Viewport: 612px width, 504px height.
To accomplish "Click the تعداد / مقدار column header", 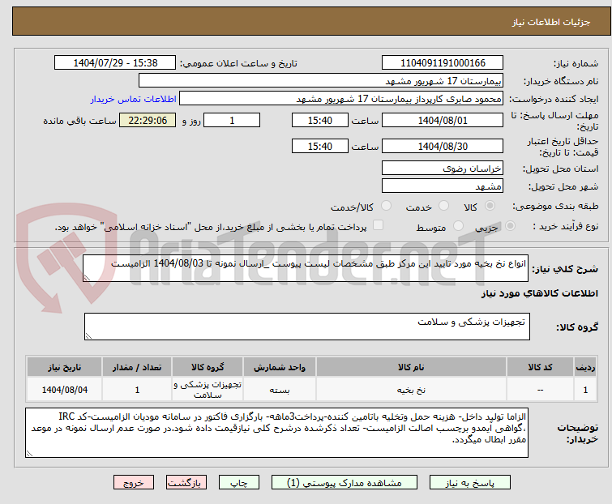I will point(137,367).
